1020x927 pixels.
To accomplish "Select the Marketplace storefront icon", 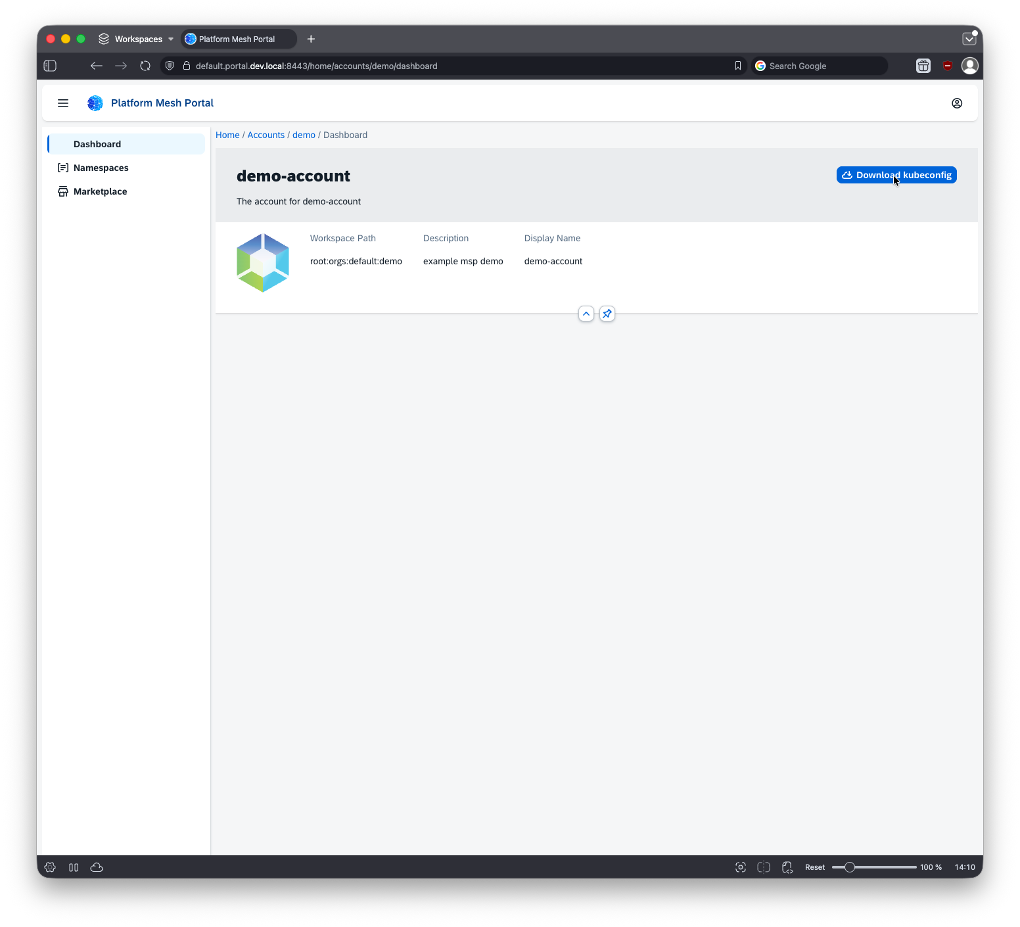I will coord(63,191).
